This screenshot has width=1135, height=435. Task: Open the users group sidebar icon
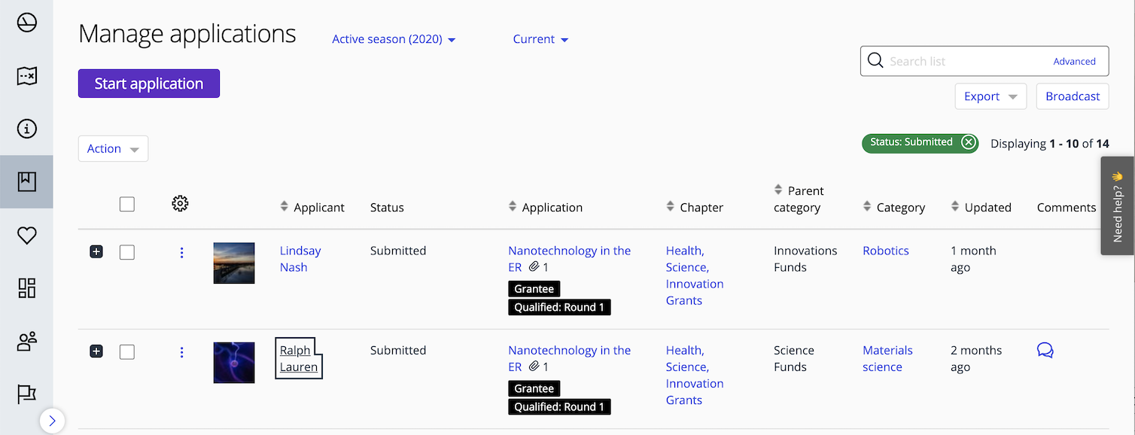(27, 342)
